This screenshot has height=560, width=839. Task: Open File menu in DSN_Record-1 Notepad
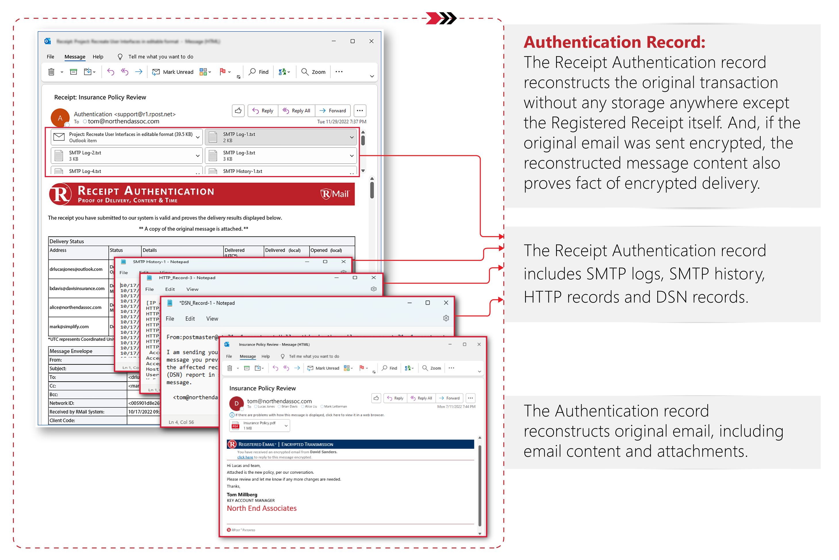(170, 319)
